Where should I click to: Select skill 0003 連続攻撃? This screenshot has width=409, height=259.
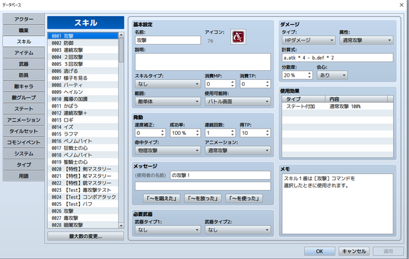point(83,50)
